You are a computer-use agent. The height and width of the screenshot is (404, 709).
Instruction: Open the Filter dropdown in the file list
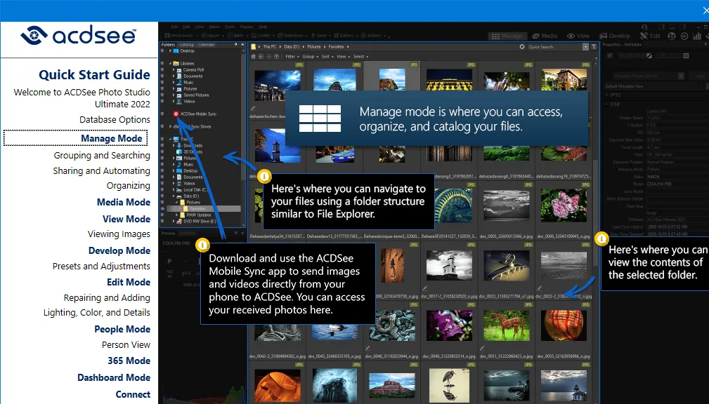coord(291,56)
